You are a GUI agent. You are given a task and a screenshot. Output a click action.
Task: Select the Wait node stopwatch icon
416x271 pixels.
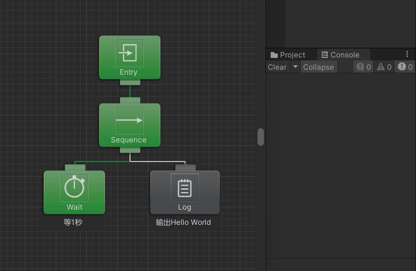[x=74, y=188]
